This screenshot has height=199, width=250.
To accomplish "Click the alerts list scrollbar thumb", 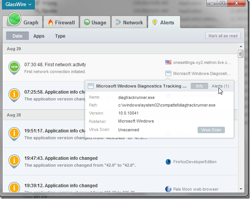I will click(x=241, y=54).
